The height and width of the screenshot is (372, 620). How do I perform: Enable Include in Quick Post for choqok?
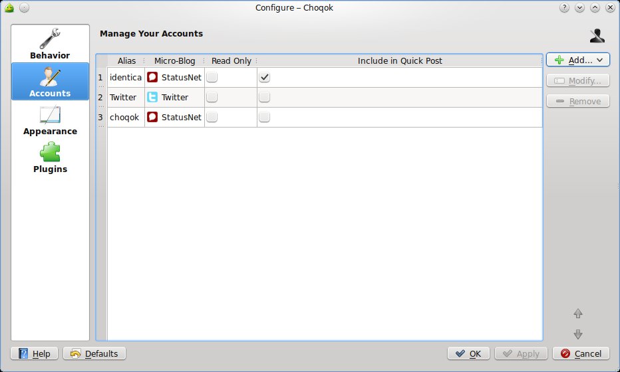[264, 118]
